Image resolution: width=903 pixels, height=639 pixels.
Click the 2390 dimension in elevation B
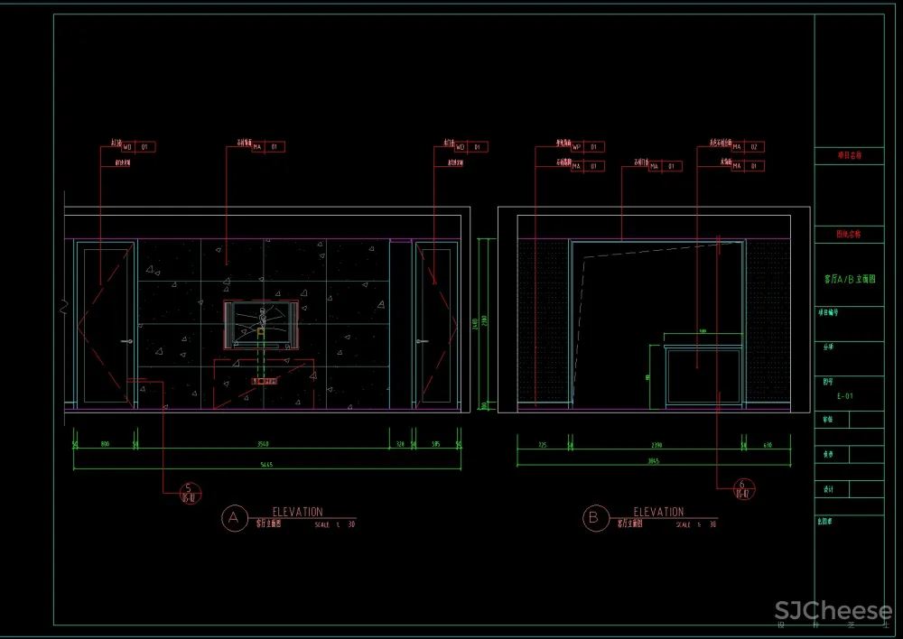tap(656, 445)
